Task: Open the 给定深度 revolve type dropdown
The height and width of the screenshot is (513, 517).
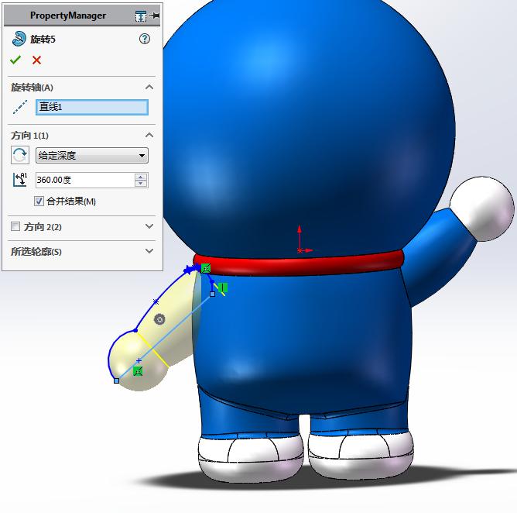Action: (91, 155)
